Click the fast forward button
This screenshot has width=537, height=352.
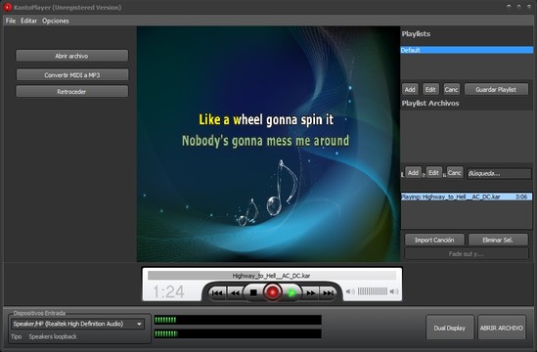[x=311, y=293]
